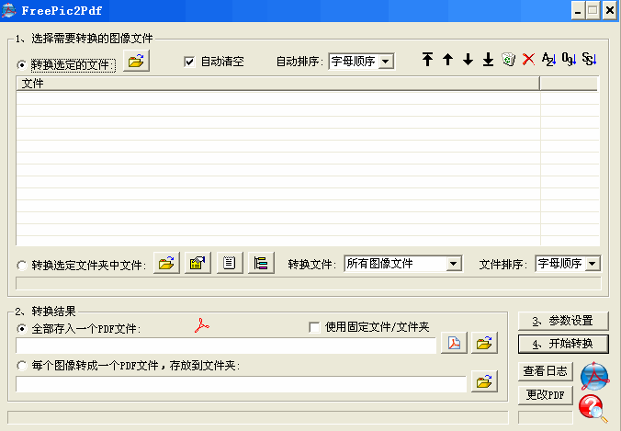
Task: Move selected file down one position
Action: click(469, 60)
